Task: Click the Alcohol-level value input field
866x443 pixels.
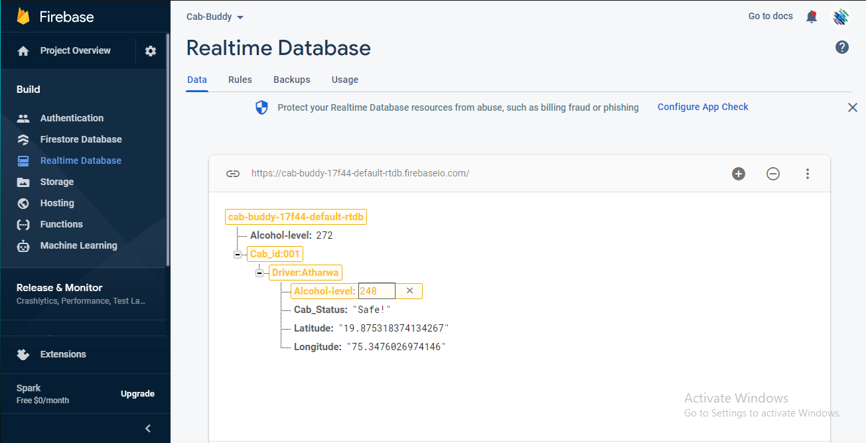Action: tap(376, 291)
